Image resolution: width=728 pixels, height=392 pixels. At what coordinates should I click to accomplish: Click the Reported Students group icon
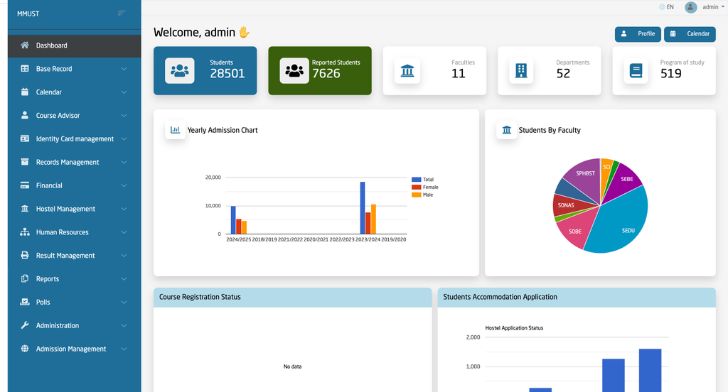pos(294,71)
